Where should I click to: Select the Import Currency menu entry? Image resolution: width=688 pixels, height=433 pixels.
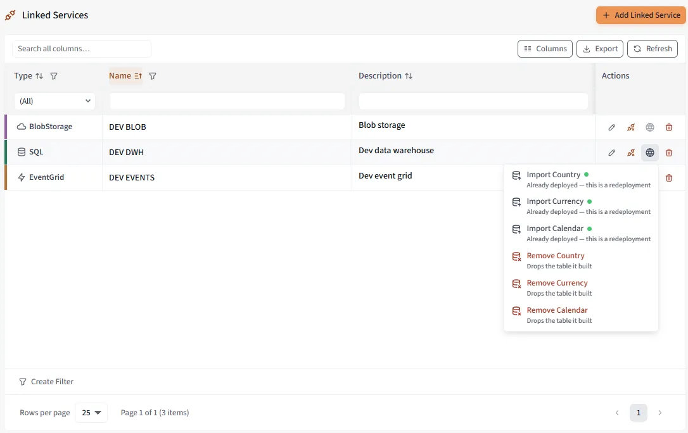coord(581,206)
